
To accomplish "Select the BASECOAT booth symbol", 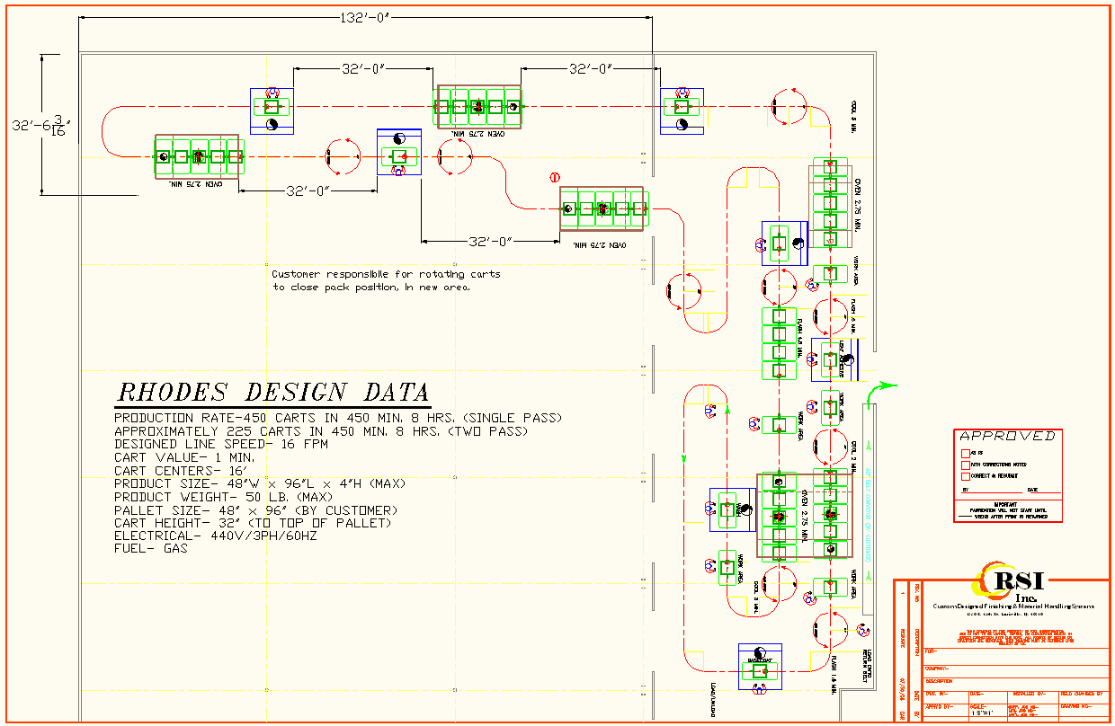I will click(762, 667).
